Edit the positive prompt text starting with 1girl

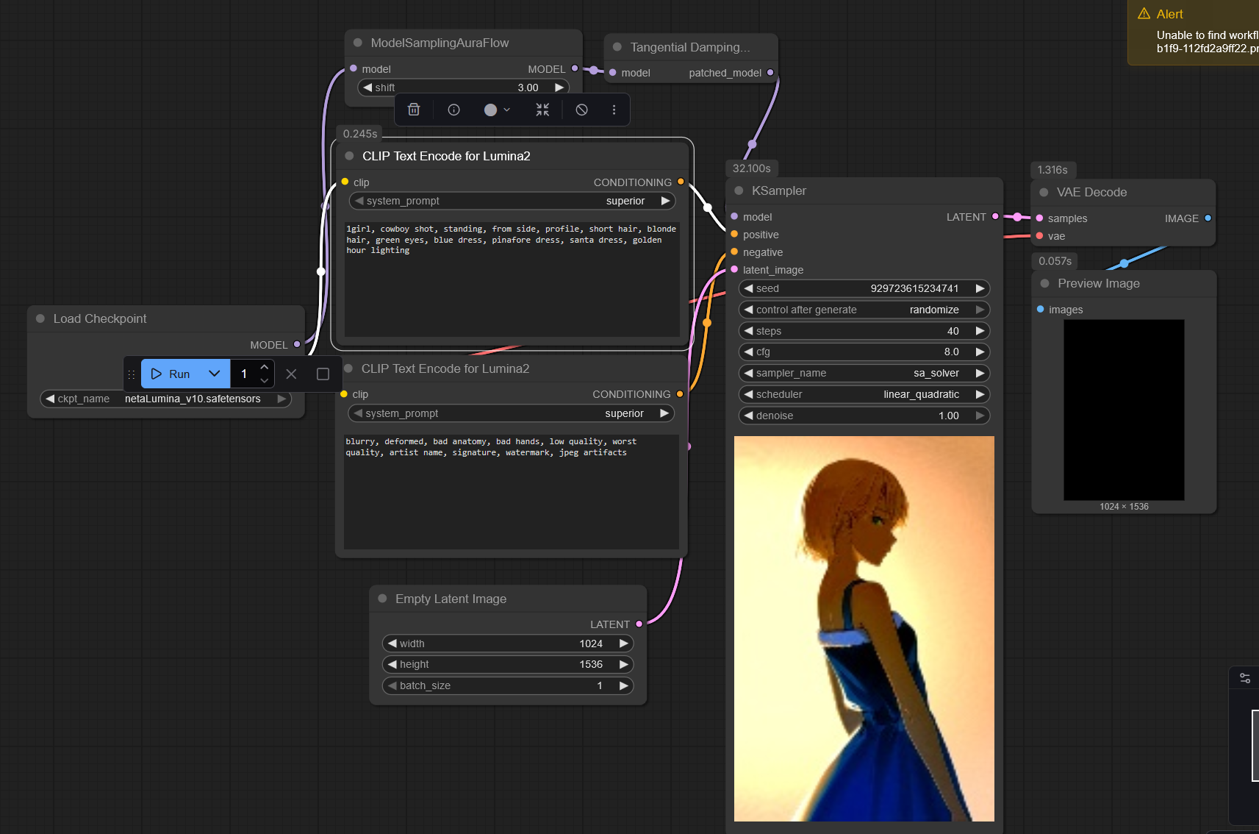click(512, 279)
